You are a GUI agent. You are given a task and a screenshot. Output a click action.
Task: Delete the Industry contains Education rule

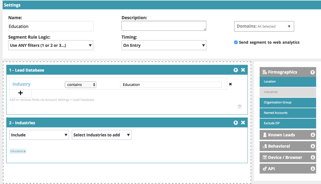click(230, 84)
